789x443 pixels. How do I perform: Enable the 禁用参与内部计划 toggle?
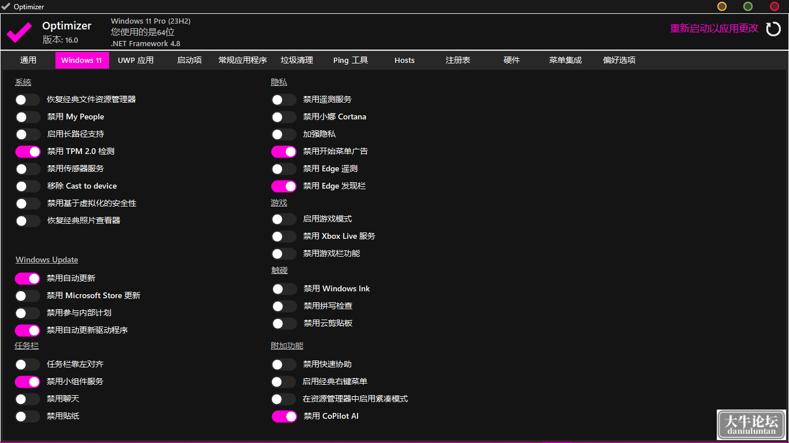coord(28,313)
